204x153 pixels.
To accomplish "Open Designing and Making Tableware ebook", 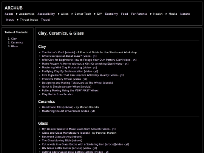I will tap(77, 83).
